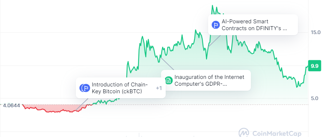Click the highest peak of the green price line
Viewport: 326px width, 137px height.
pyautogui.click(x=212, y=6)
